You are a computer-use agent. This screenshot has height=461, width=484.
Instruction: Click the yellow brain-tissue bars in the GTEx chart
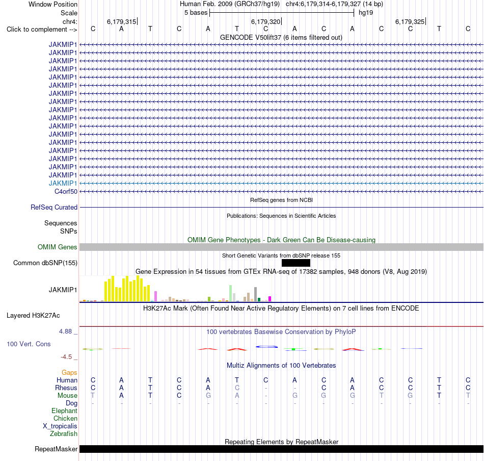(x=127, y=289)
